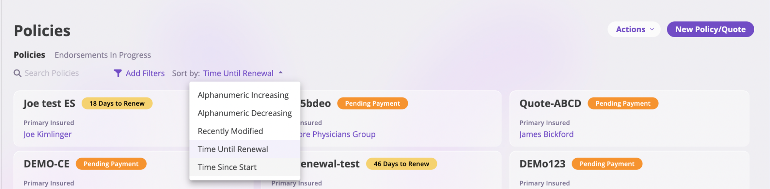Click the funnel filter icon

pyautogui.click(x=118, y=73)
